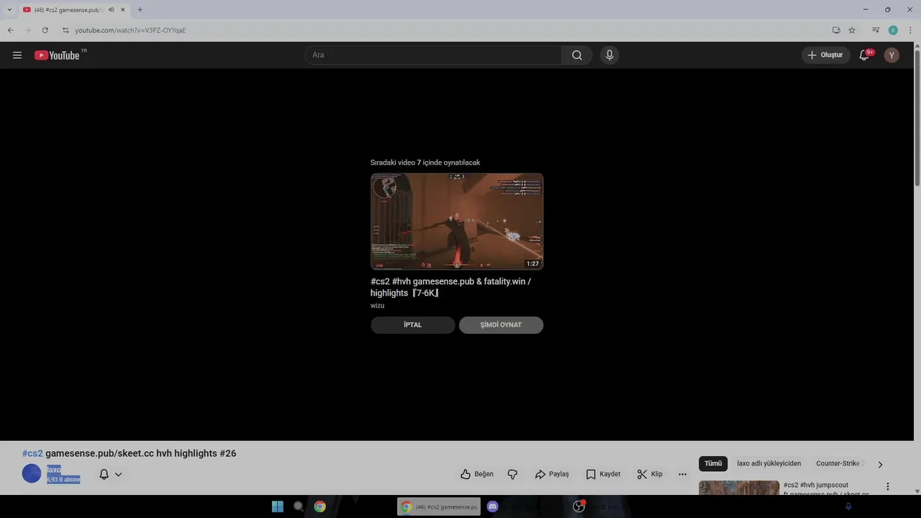Viewport: 921px width, 518px height.
Task: Select the Tümü filter chip
Action: [x=713, y=463]
